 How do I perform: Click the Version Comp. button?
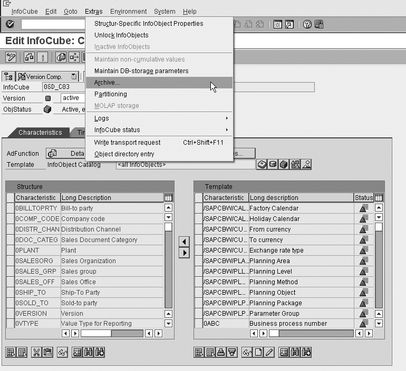(46, 76)
